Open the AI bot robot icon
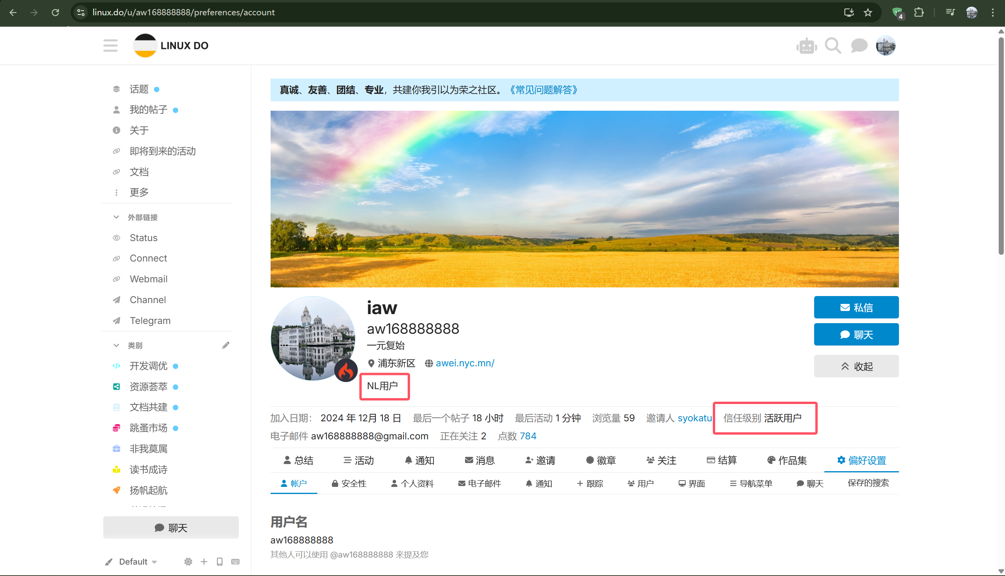 tap(806, 46)
